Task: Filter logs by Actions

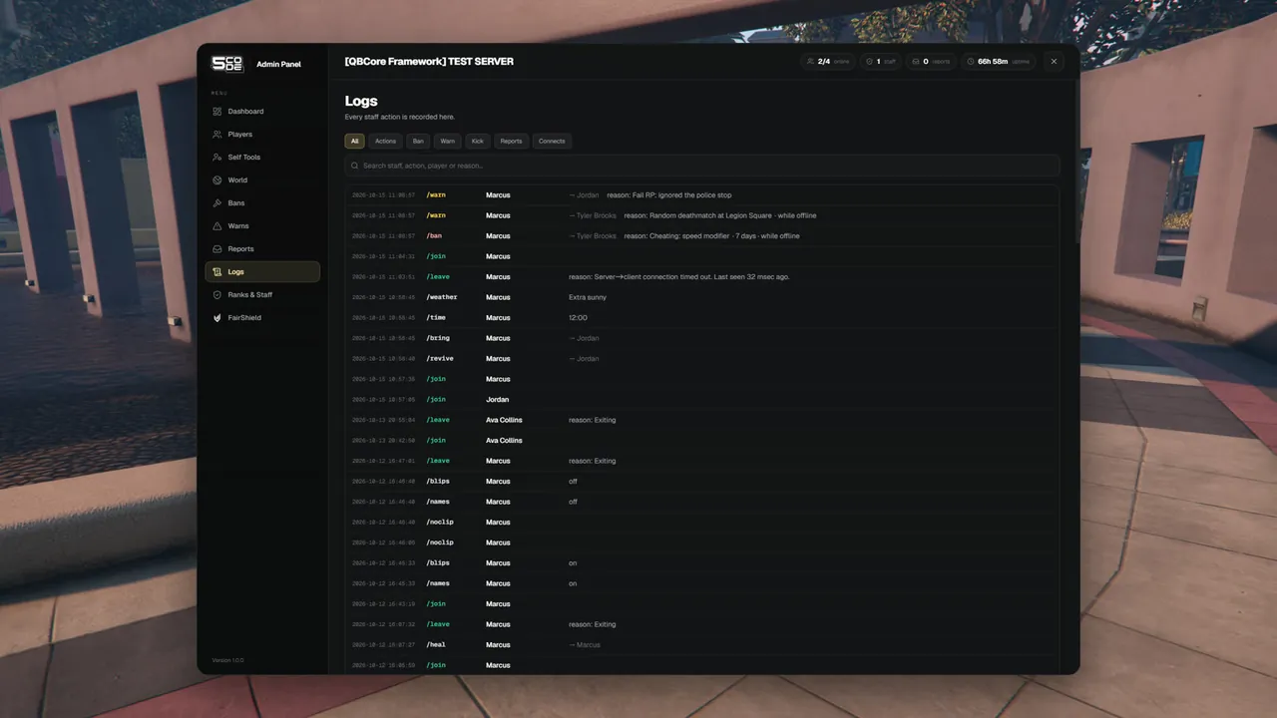Action: point(385,142)
